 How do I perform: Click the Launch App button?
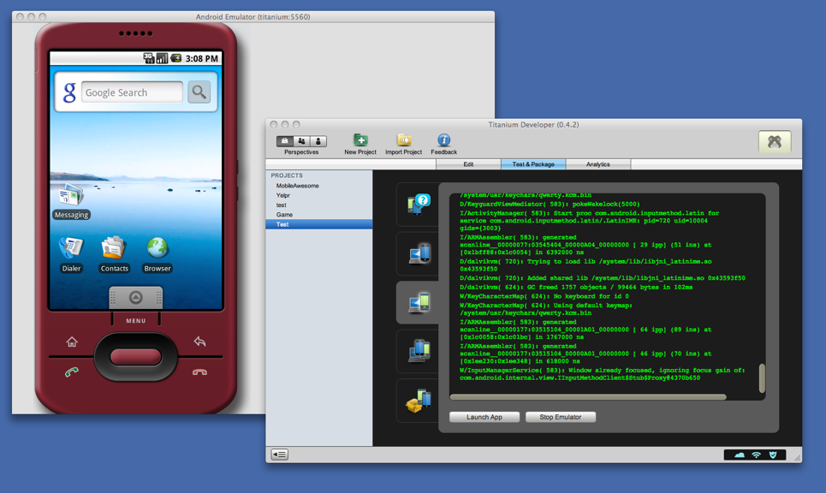point(484,417)
